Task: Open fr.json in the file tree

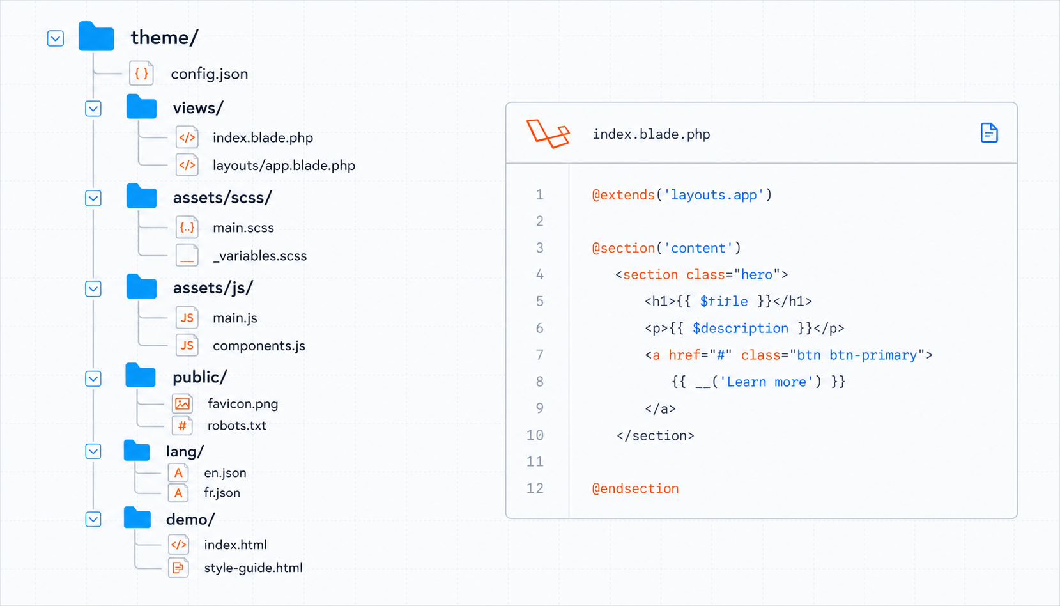Action: click(222, 493)
